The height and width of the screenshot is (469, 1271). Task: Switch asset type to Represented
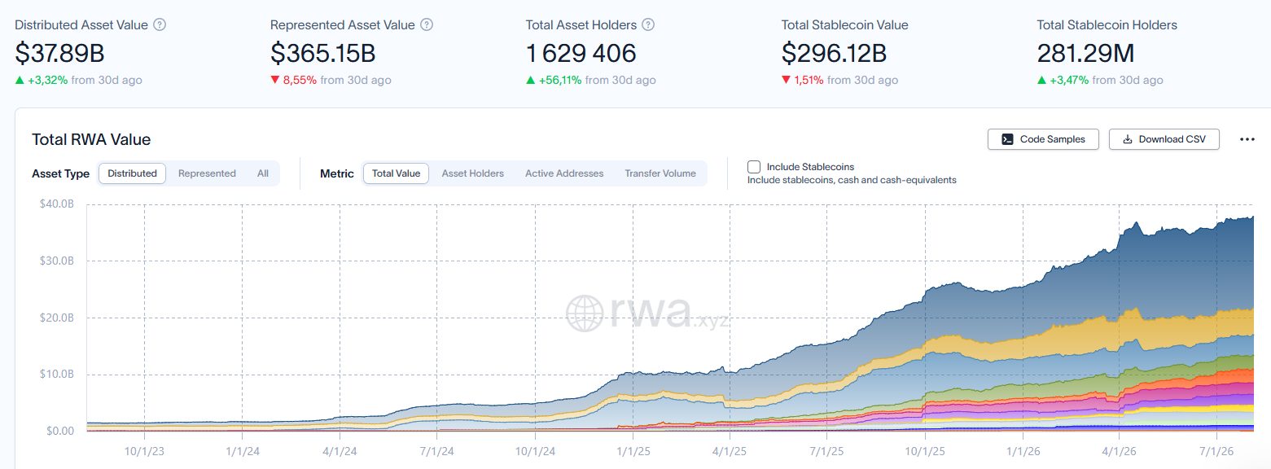[x=207, y=173]
